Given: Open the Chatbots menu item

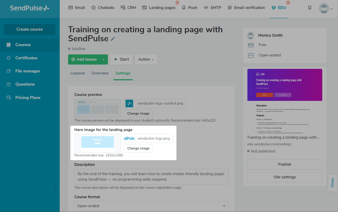Looking at the screenshot, I should tap(103, 8).
